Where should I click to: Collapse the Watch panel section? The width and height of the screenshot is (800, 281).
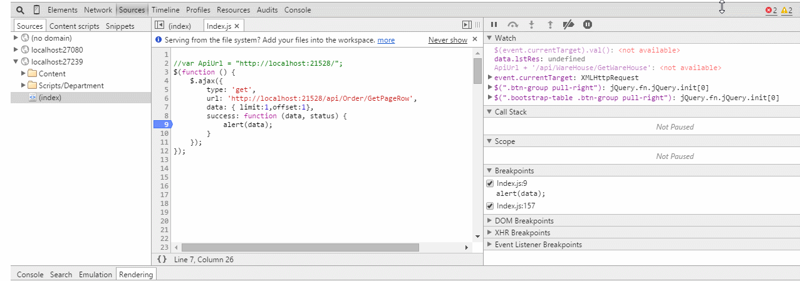[489, 38]
